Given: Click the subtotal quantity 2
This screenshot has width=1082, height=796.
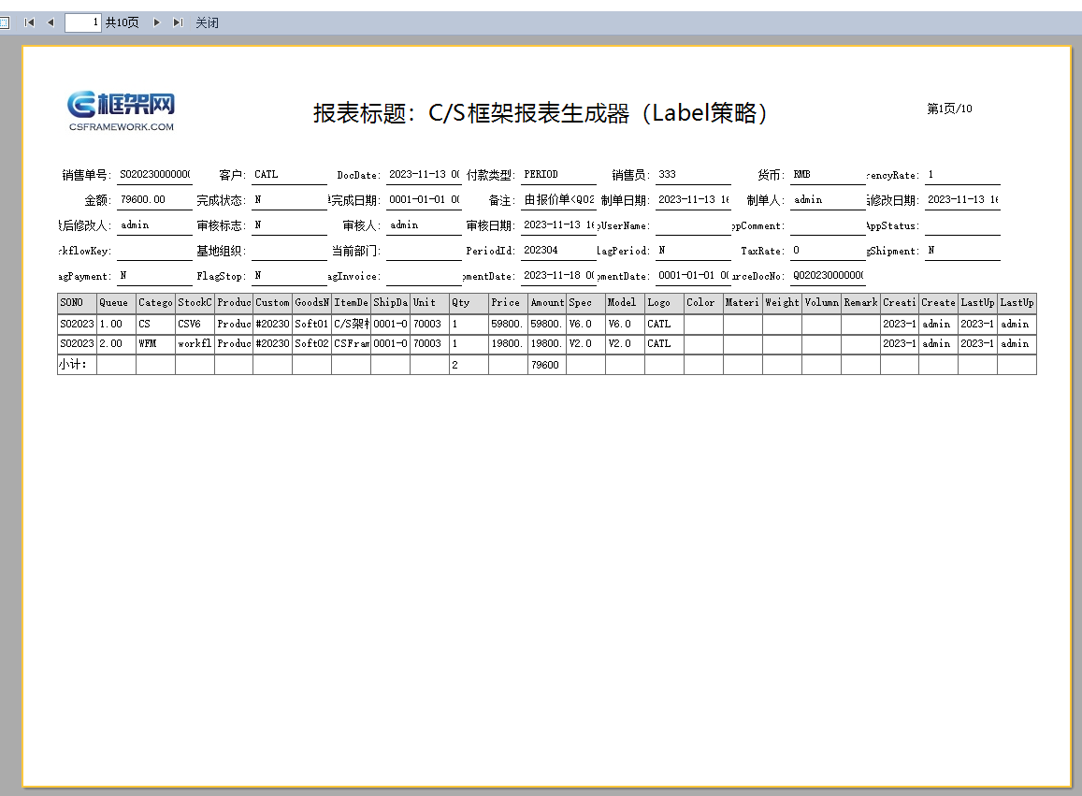Looking at the screenshot, I should (x=469, y=365).
